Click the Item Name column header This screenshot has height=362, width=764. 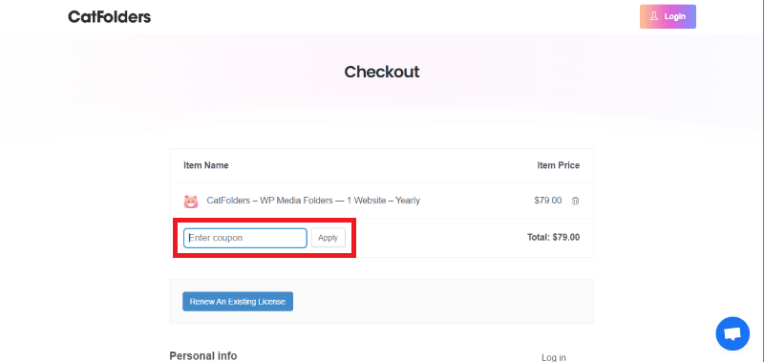[206, 165]
